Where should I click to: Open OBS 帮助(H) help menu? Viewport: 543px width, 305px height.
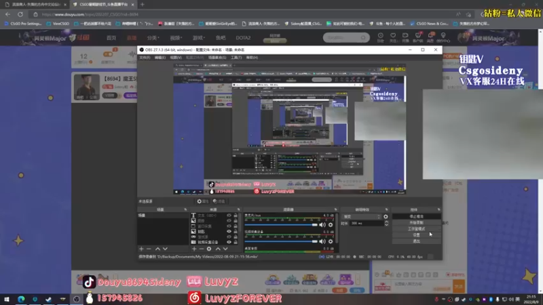tap(252, 58)
